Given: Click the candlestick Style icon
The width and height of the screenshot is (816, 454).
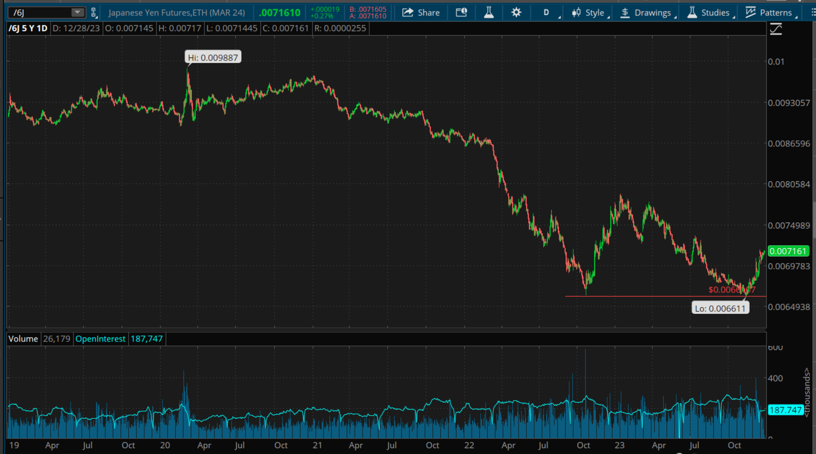Looking at the screenshot, I should pos(576,13).
